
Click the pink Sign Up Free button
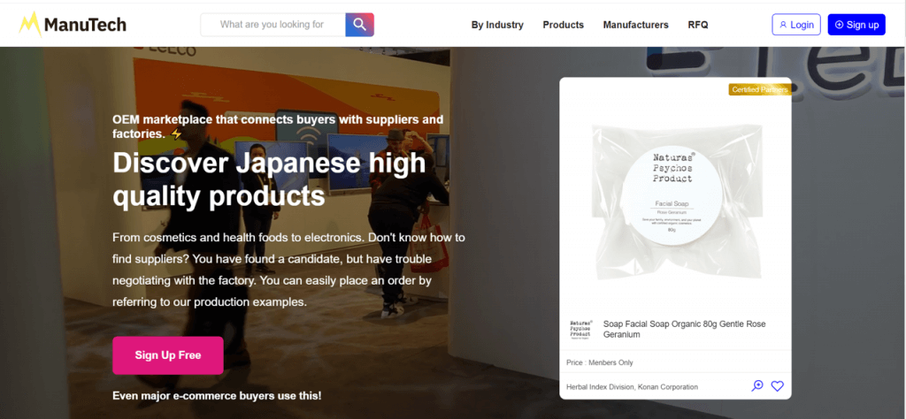tap(168, 355)
